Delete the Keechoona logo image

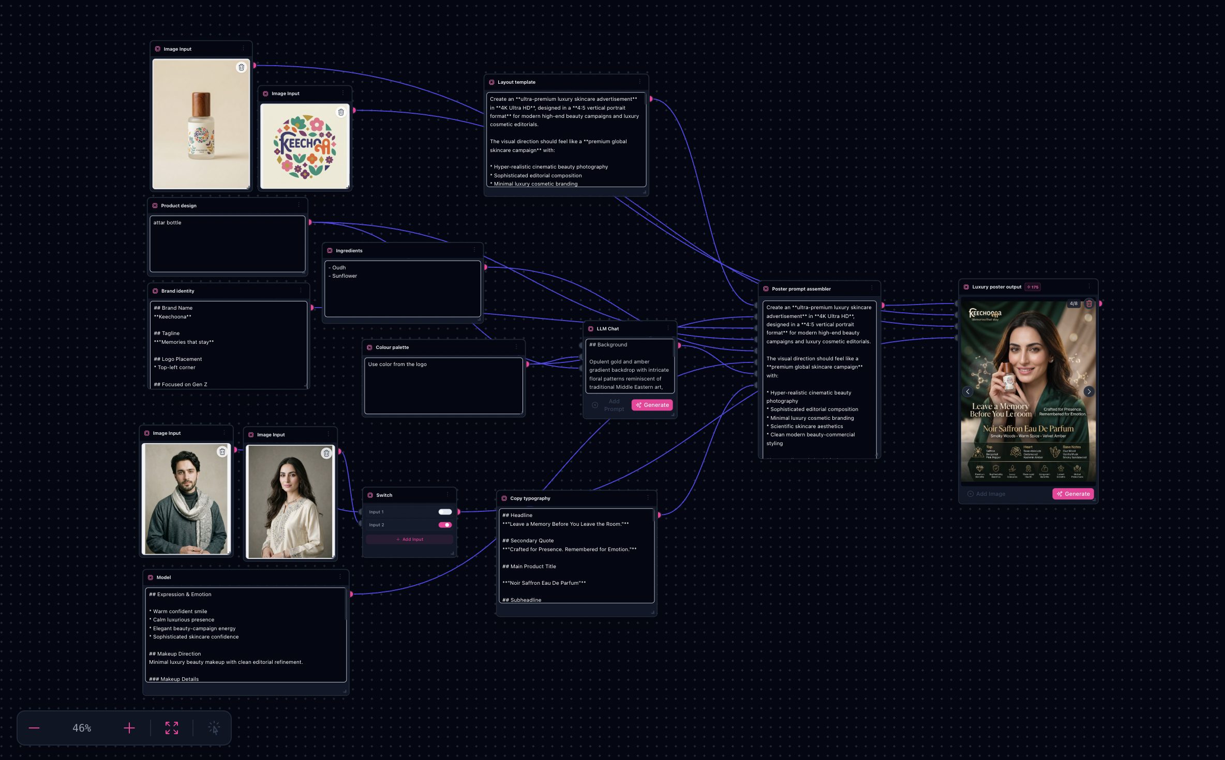(x=341, y=112)
